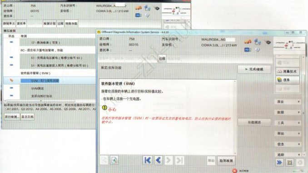Open the lower 信息 dropdown in right sidebar
The width and height of the screenshot is (308, 173).
pos(288,144)
